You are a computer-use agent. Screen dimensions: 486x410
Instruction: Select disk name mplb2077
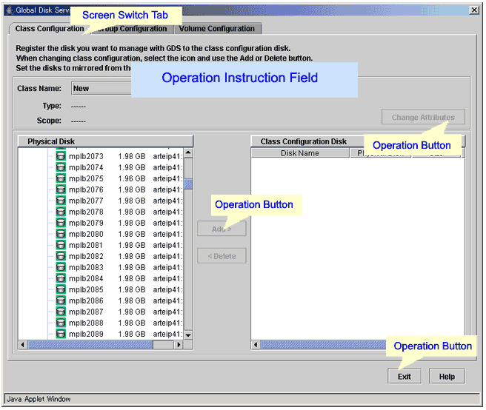coord(86,201)
